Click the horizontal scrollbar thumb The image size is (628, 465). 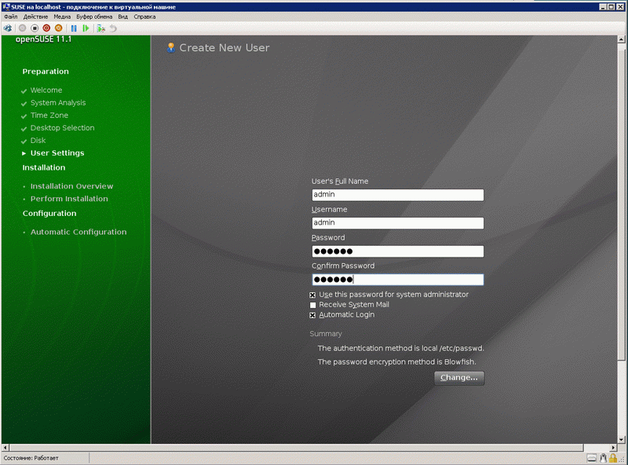[x=297, y=447]
